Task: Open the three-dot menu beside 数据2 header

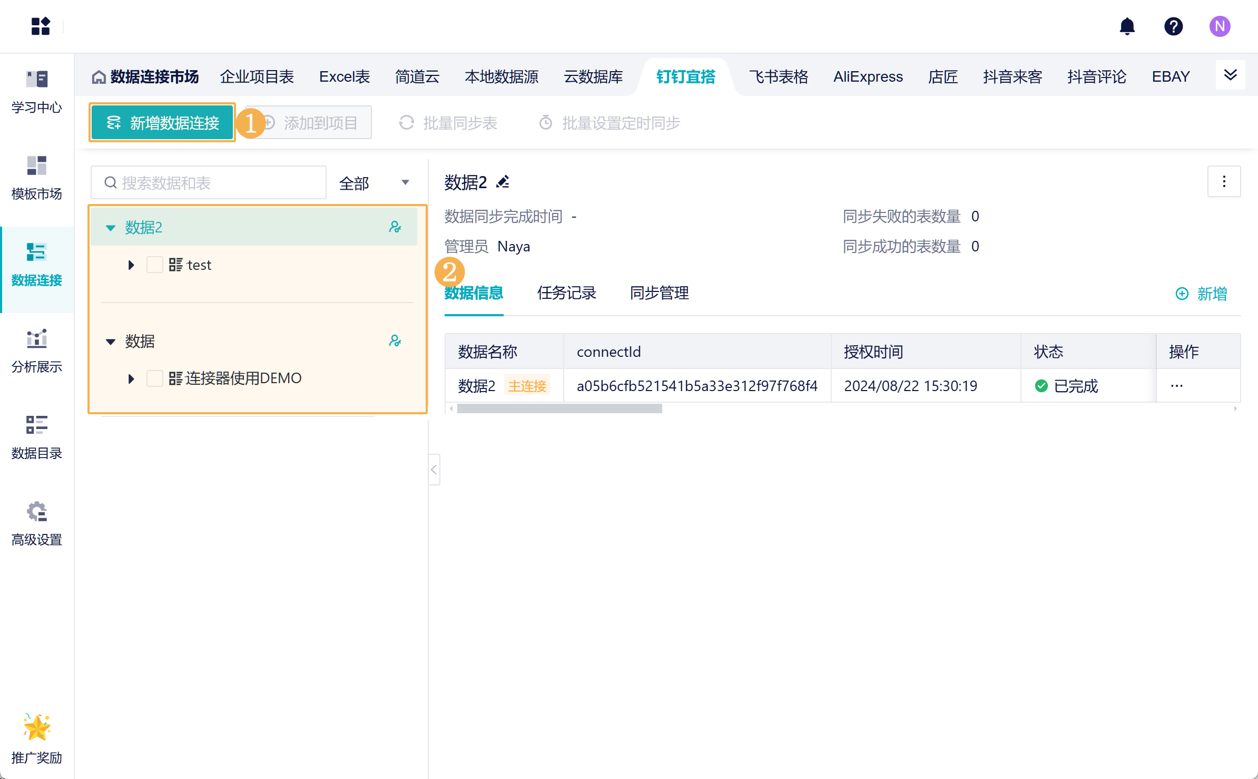Action: coord(1224,181)
